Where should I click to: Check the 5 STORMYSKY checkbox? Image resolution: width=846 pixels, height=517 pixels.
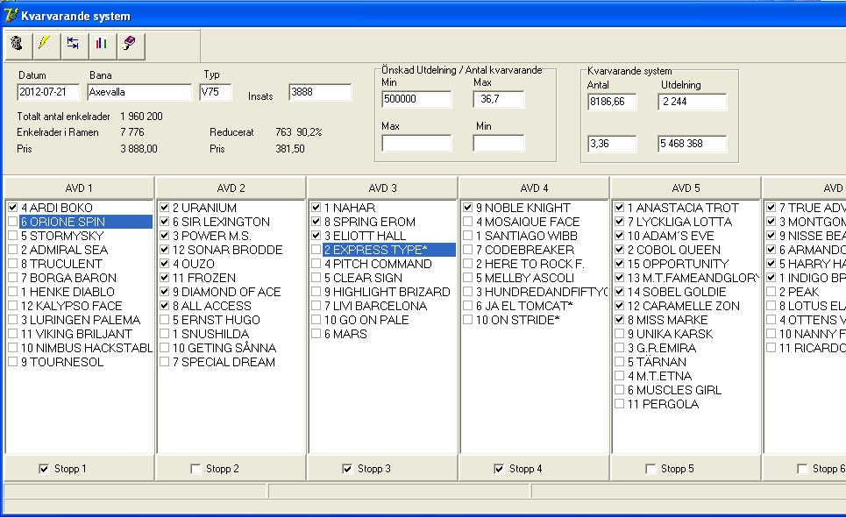tap(13, 235)
